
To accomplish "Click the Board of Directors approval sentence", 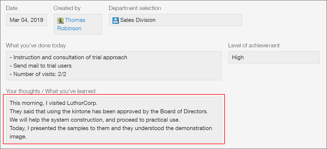I will [109, 111].
